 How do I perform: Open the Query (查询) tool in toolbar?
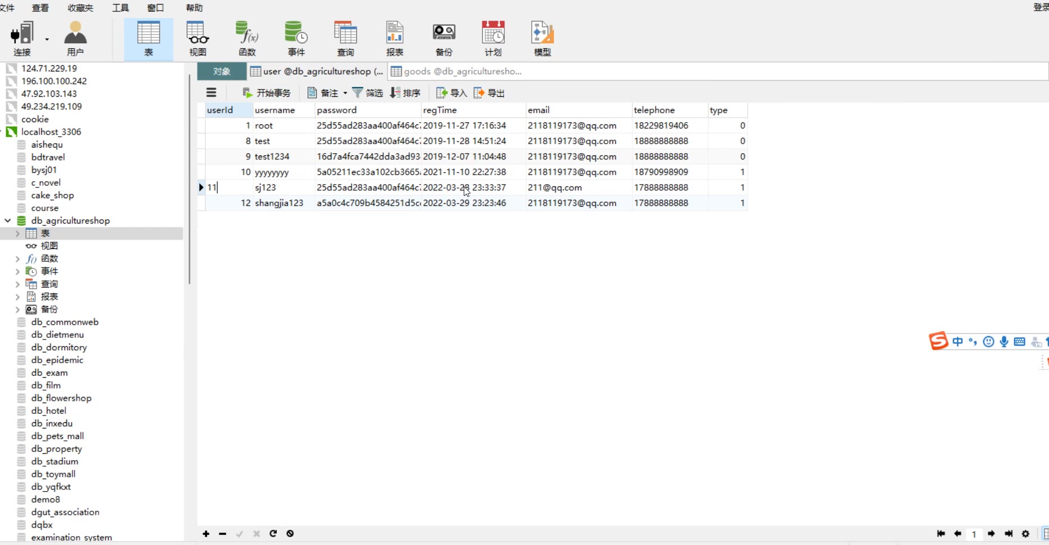pyautogui.click(x=345, y=38)
